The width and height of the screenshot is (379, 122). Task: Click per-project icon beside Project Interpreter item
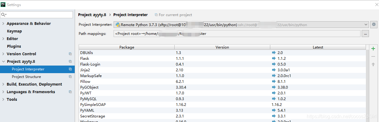pos(70,69)
